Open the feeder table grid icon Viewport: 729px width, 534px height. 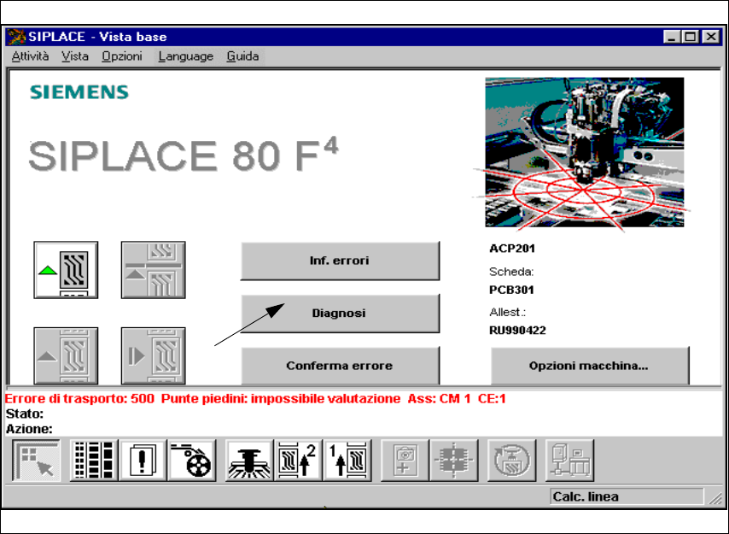click(94, 460)
